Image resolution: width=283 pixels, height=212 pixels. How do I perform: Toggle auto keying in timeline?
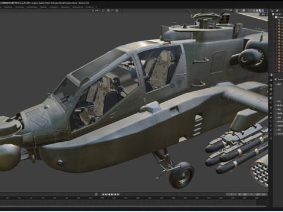(96, 194)
